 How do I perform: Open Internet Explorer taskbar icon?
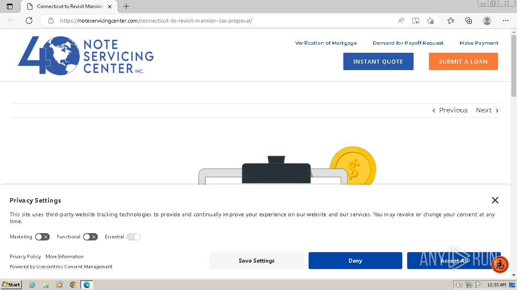32,285
